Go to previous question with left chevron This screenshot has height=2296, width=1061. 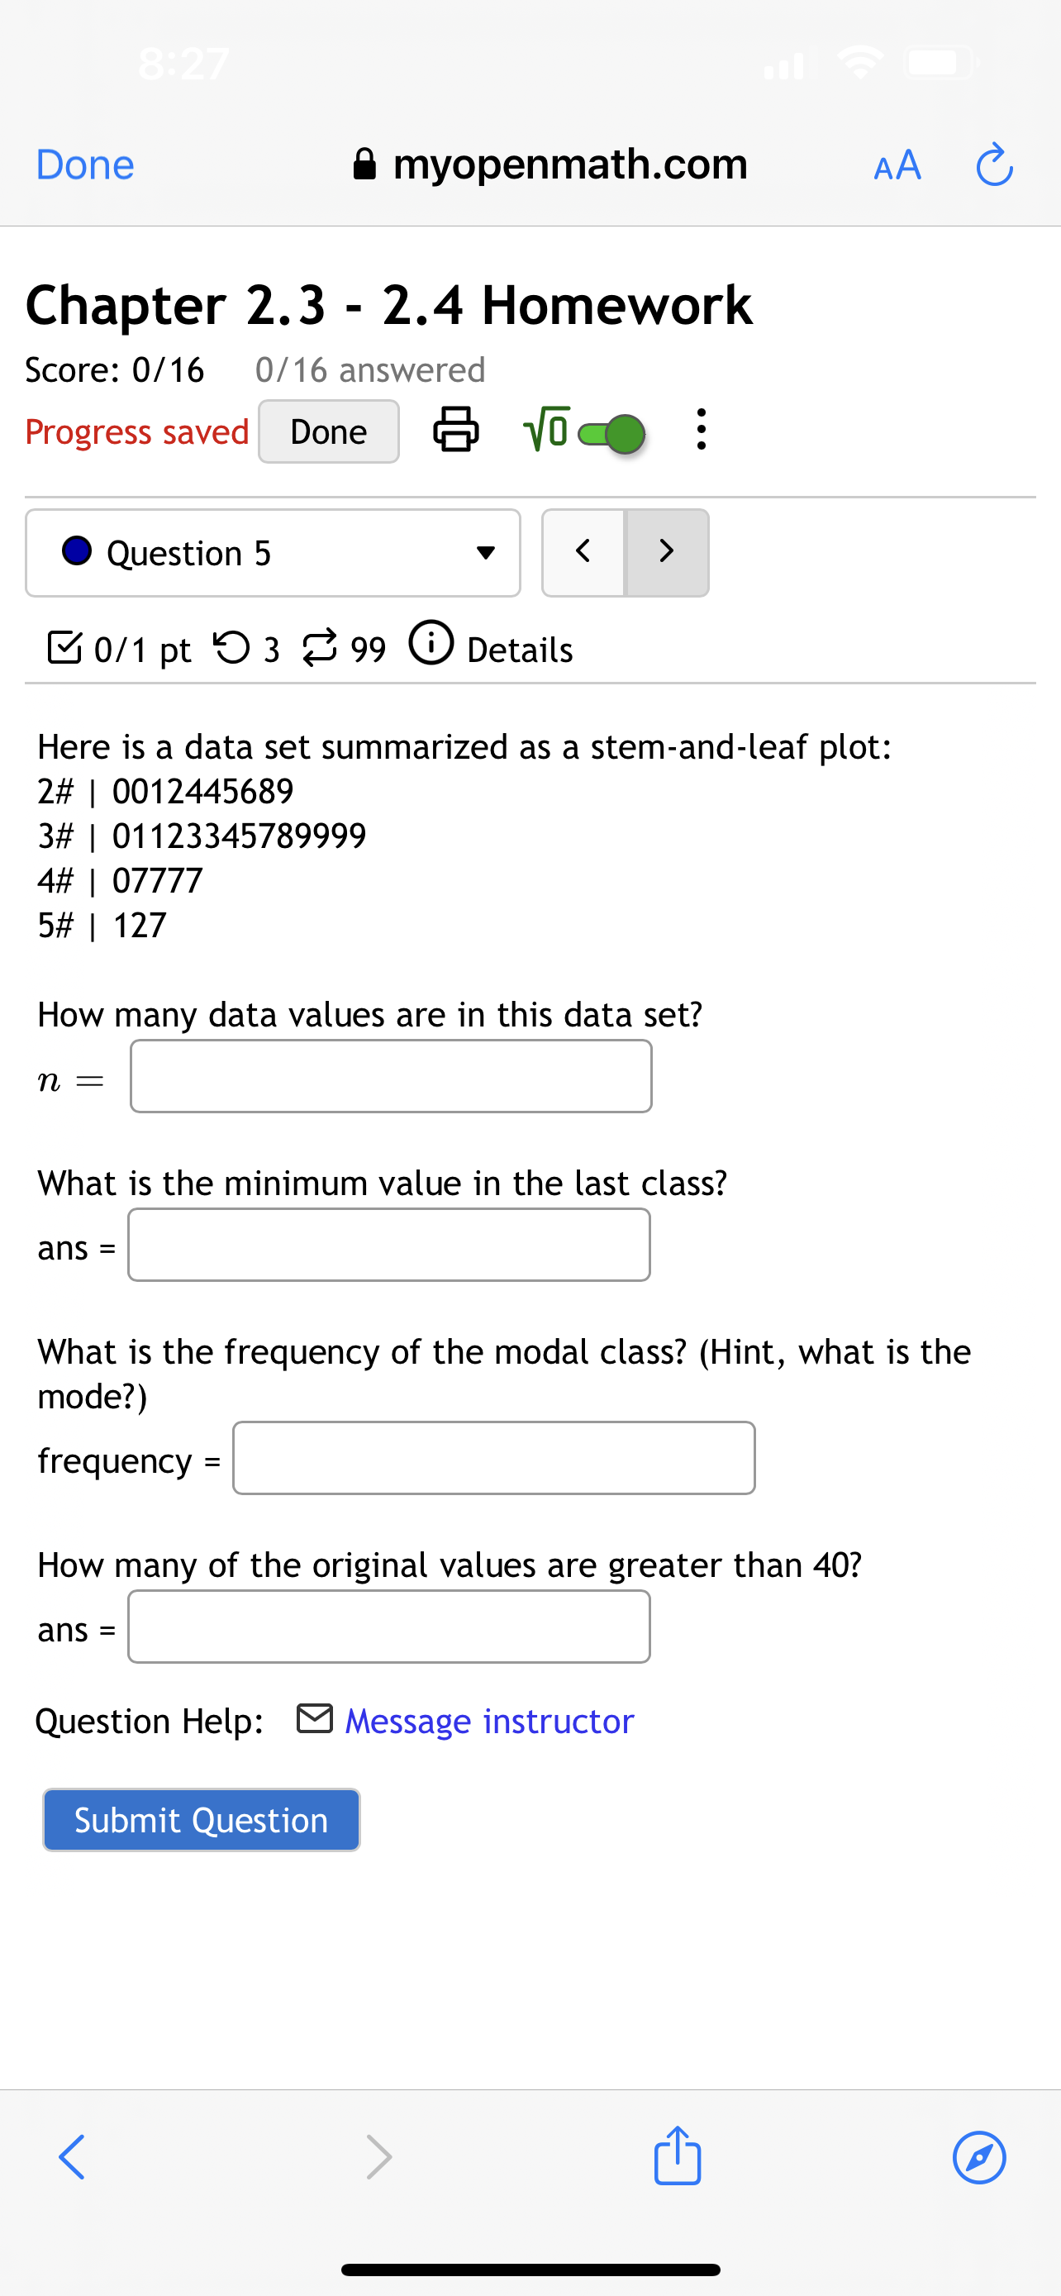tap(583, 552)
